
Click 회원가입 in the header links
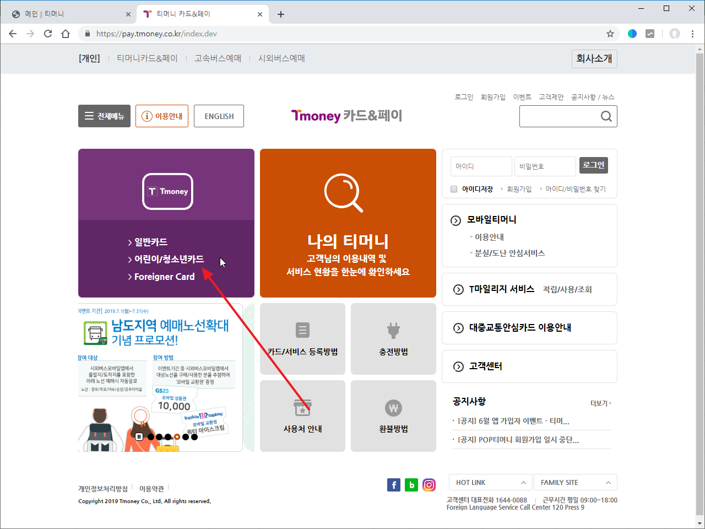[493, 97]
